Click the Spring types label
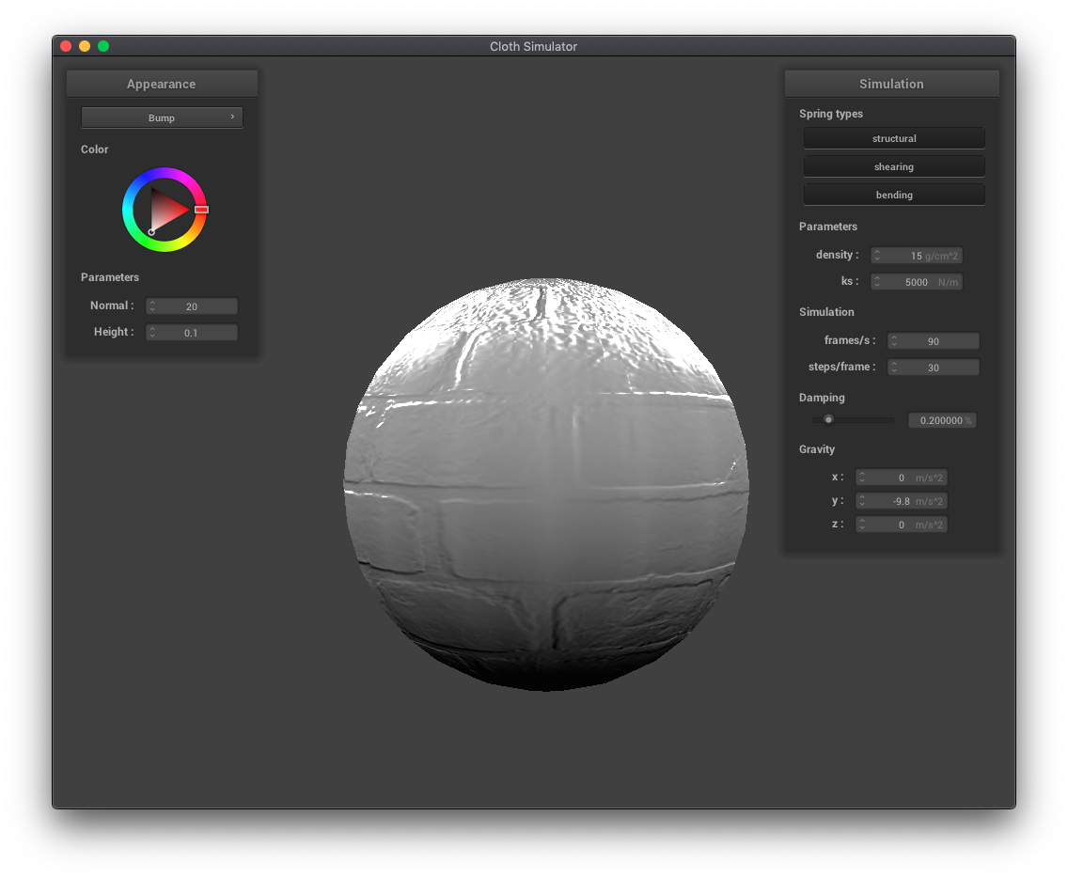 click(831, 114)
